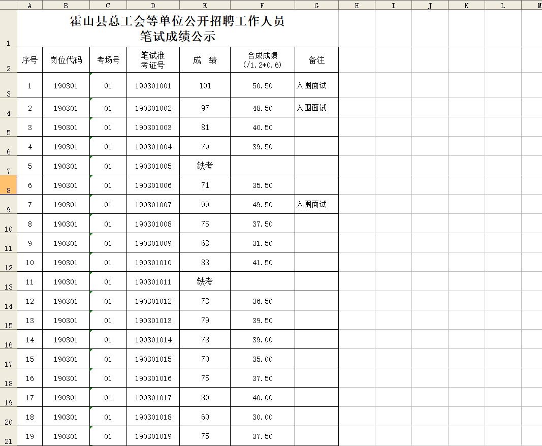Select ticket number 190301015
This screenshot has width=542, height=446.
(x=153, y=359)
